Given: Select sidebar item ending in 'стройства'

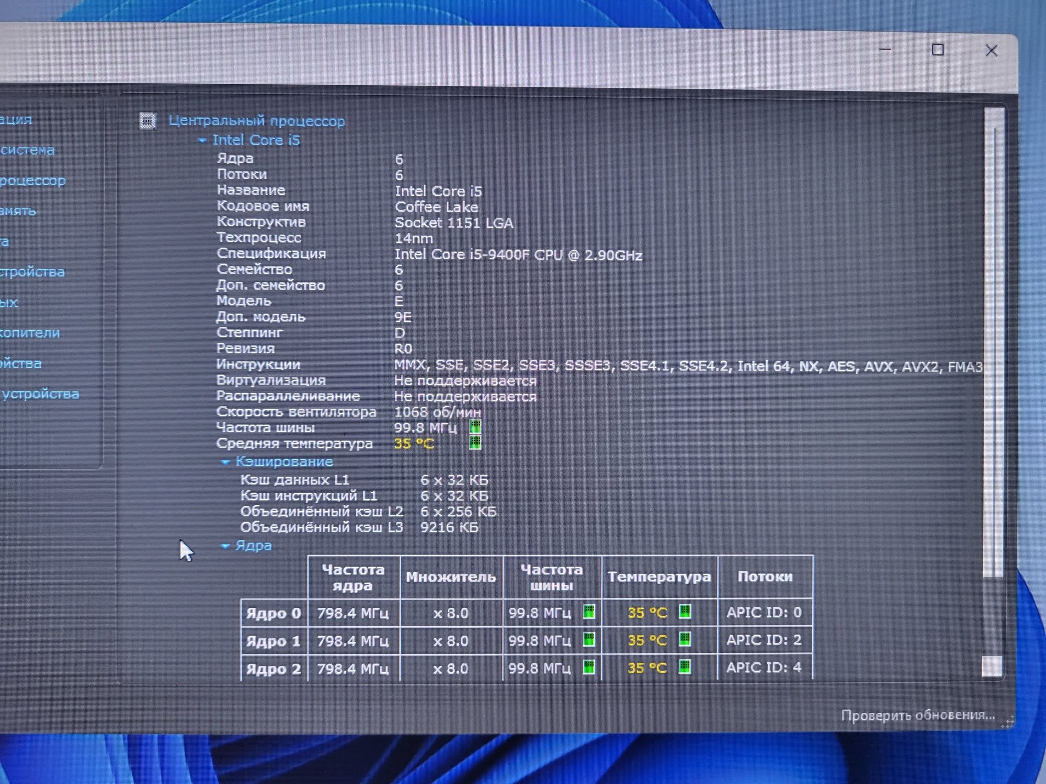Looking at the screenshot, I should 32,272.
